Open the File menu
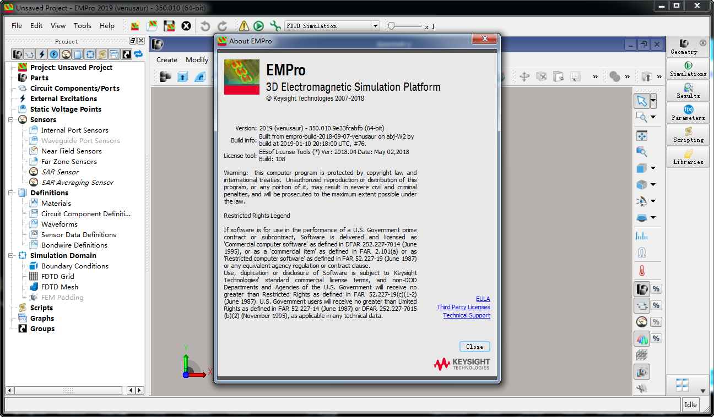Viewport: 714px width, 417px height. point(17,25)
